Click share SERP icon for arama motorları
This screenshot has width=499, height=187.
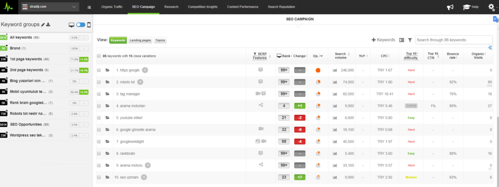click(x=261, y=106)
